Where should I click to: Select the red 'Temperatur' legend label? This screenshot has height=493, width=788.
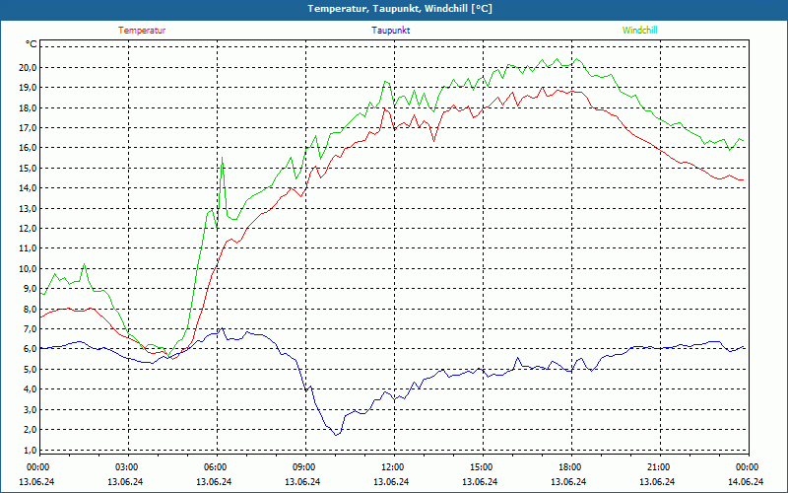click(142, 31)
